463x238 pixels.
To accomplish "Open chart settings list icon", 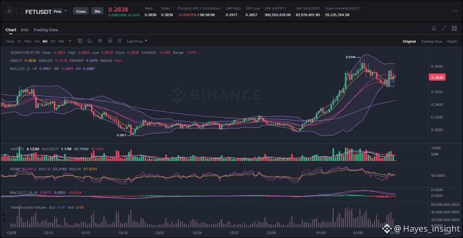I will [110, 41].
